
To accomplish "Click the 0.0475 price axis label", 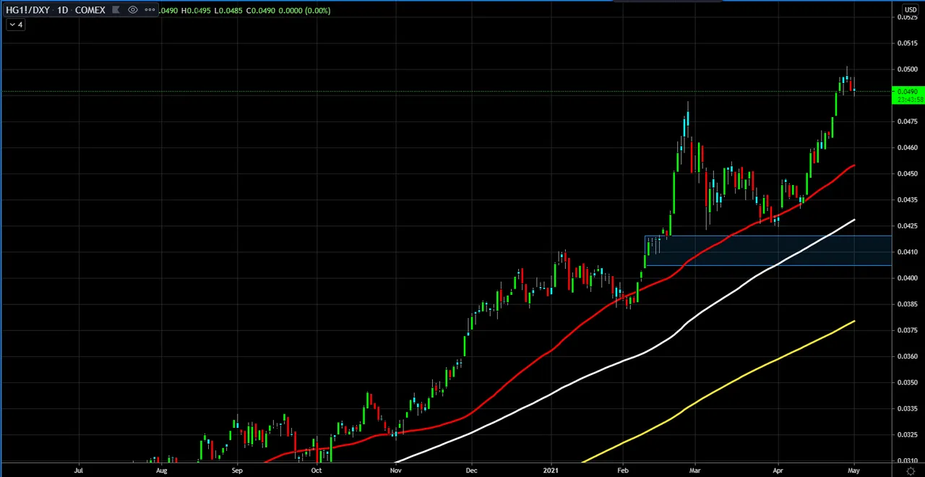I will [908, 121].
